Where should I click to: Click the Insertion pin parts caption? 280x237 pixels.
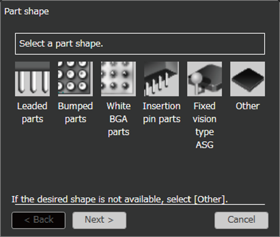point(161,112)
